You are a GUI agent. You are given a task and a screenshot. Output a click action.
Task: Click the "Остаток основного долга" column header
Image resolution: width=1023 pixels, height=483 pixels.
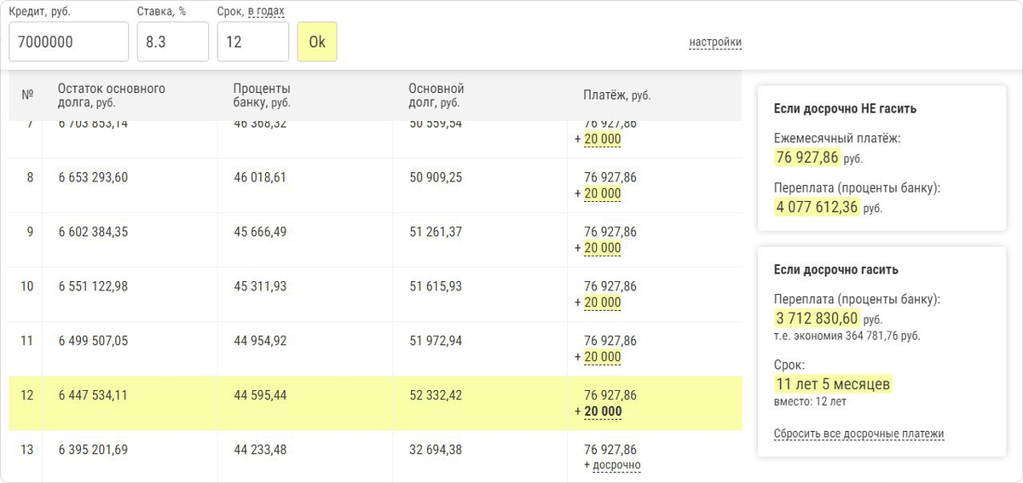click(x=111, y=95)
